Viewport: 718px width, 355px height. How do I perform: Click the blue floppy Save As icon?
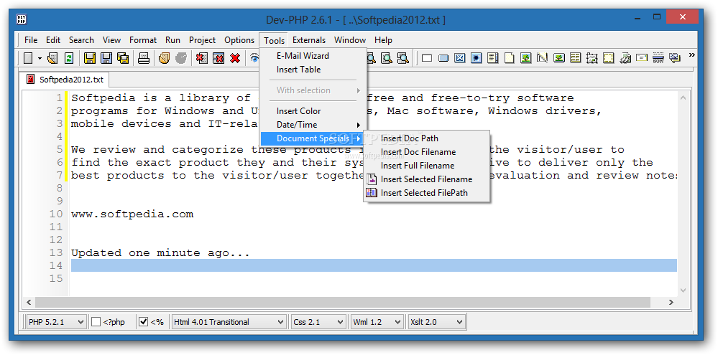click(106, 58)
